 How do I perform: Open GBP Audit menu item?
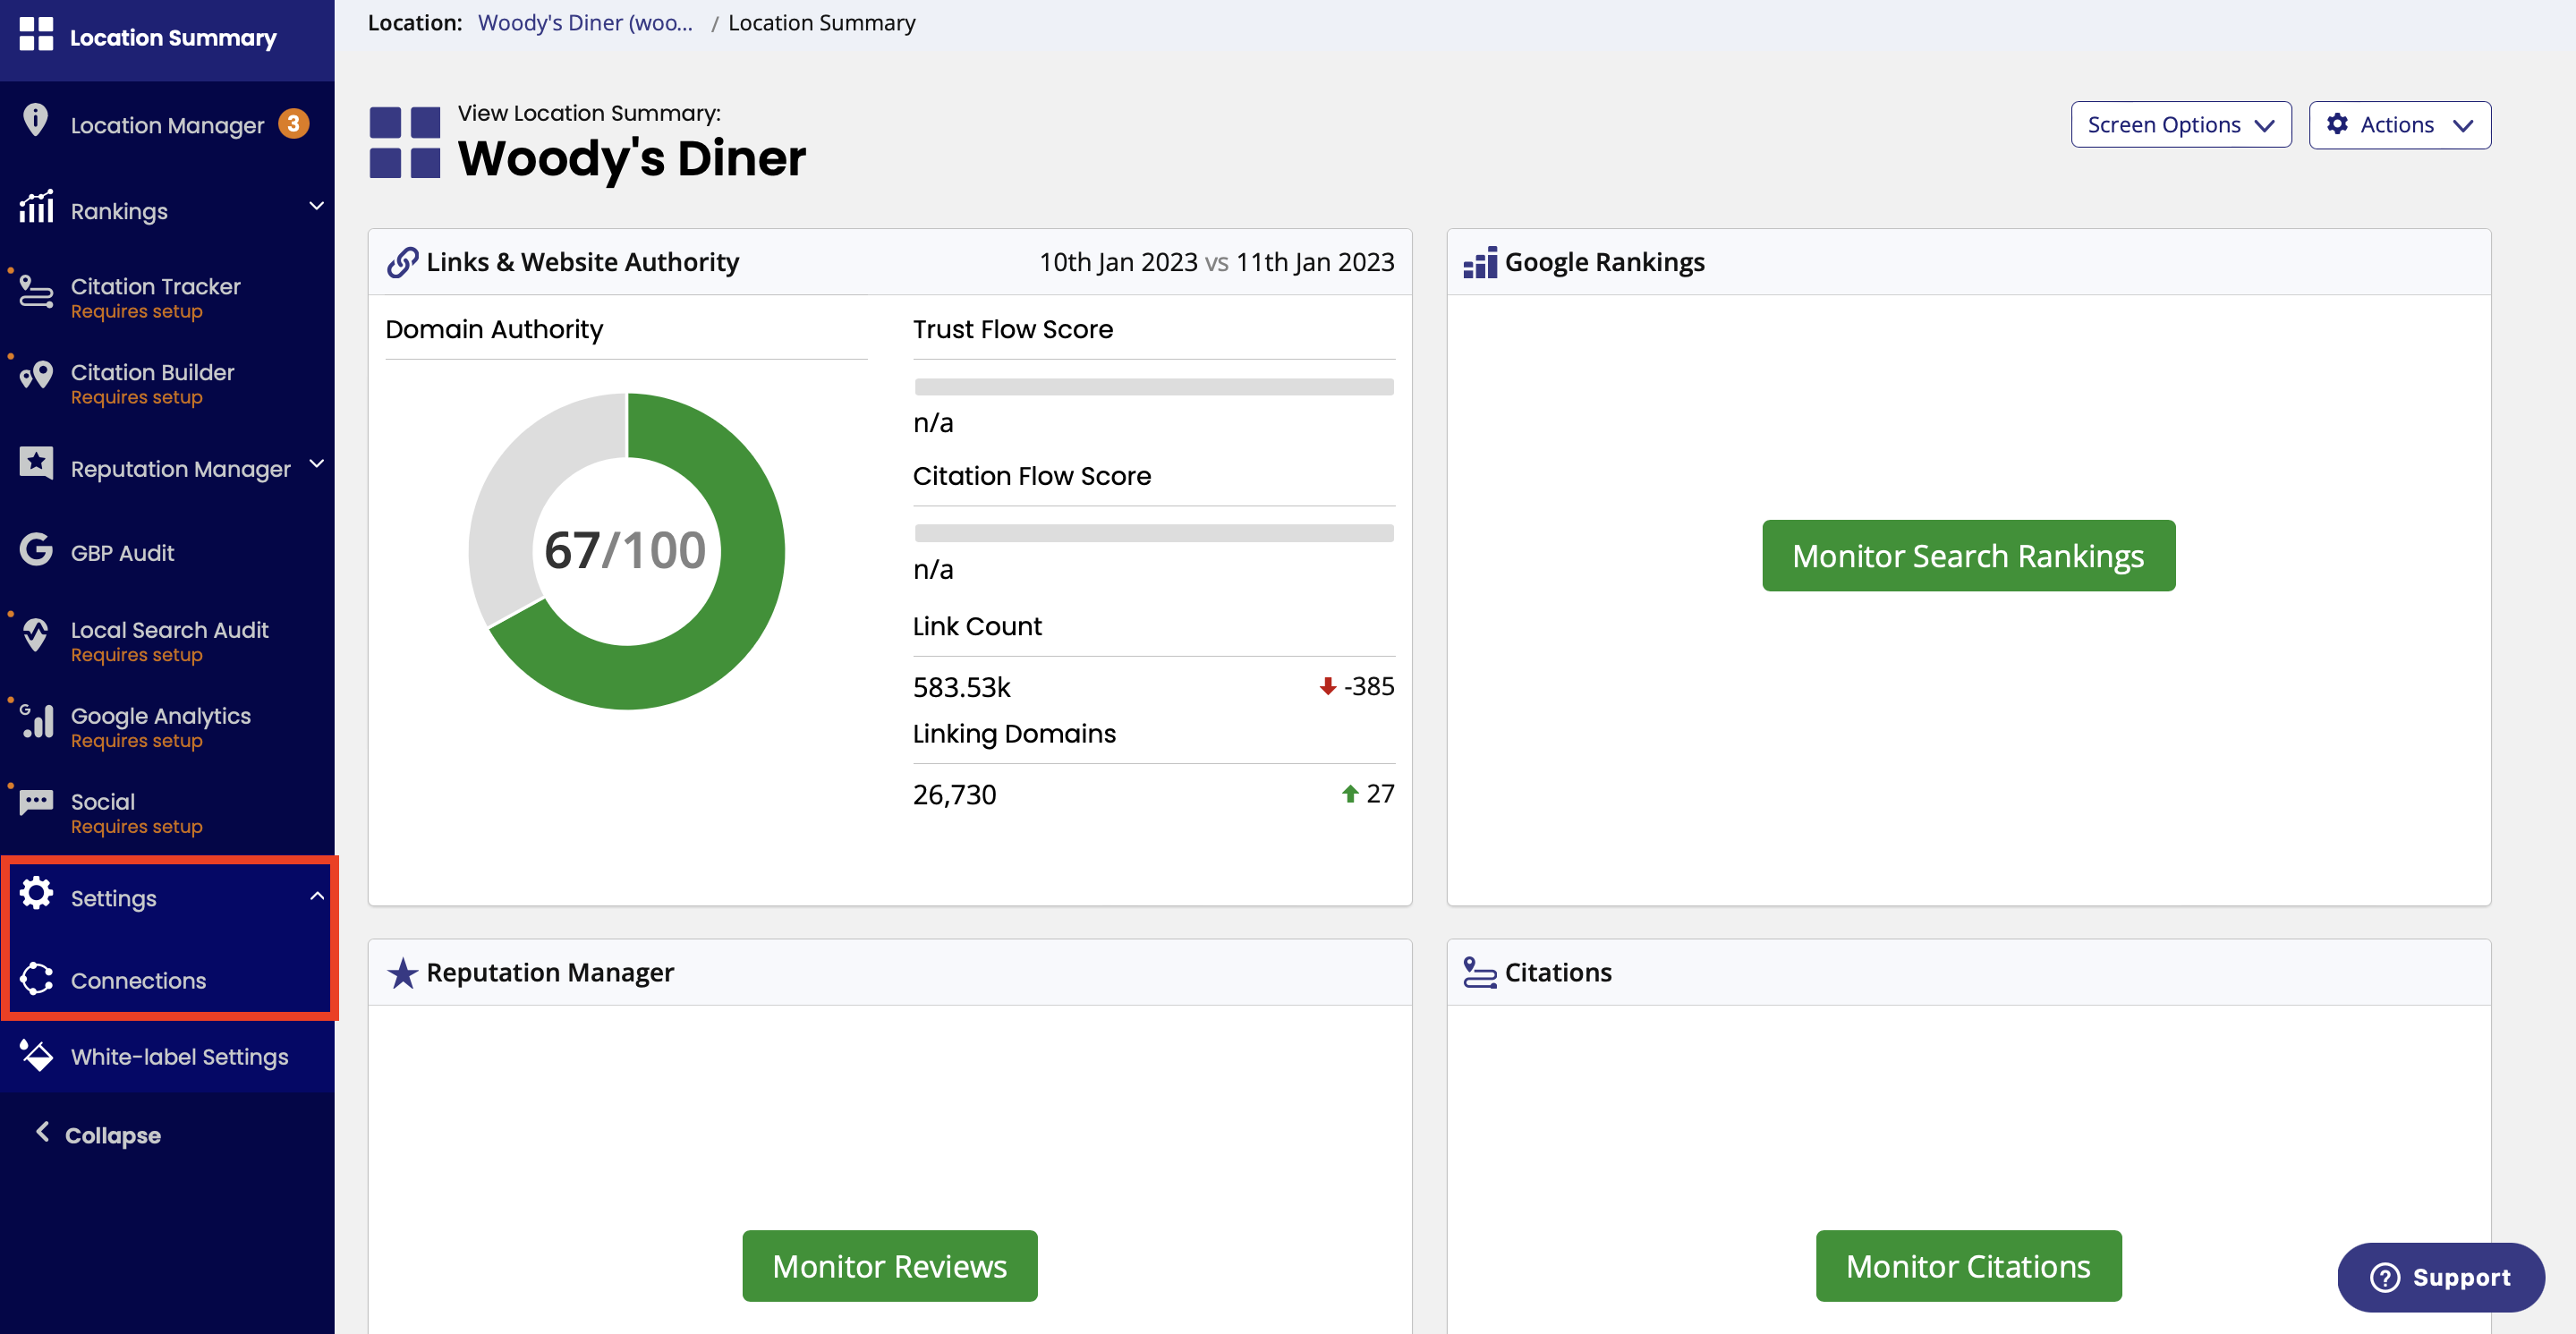click(x=167, y=552)
